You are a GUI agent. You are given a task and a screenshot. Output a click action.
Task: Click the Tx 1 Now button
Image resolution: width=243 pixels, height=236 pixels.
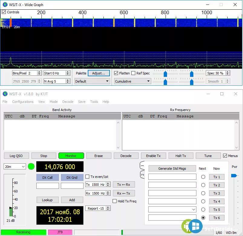click(x=217, y=177)
